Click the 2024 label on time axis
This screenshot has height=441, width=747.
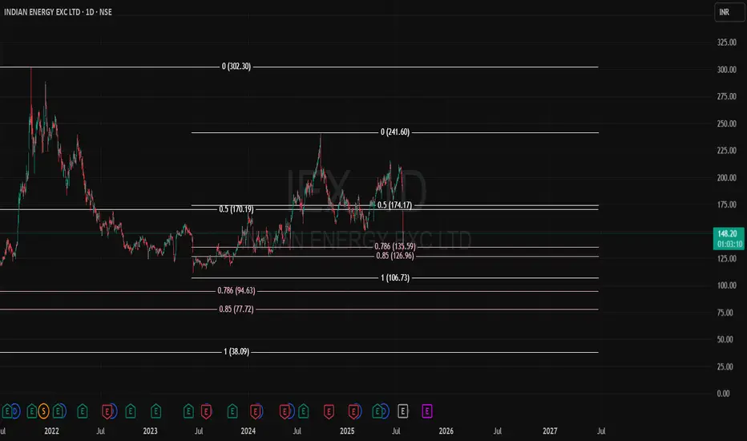click(x=248, y=431)
